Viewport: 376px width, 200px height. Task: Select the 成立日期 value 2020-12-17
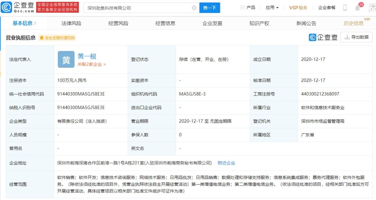(x=313, y=59)
